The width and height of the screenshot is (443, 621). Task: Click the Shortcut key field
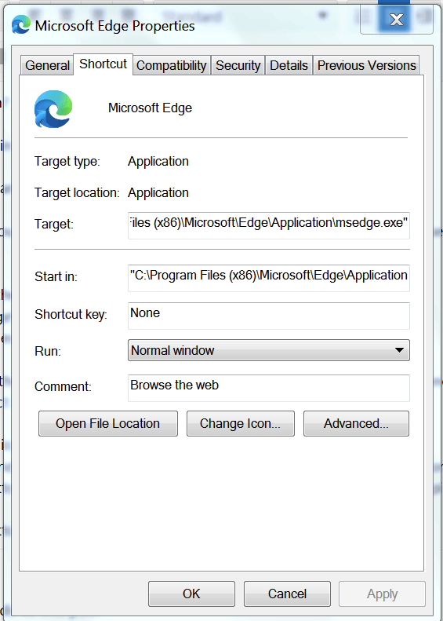(269, 316)
